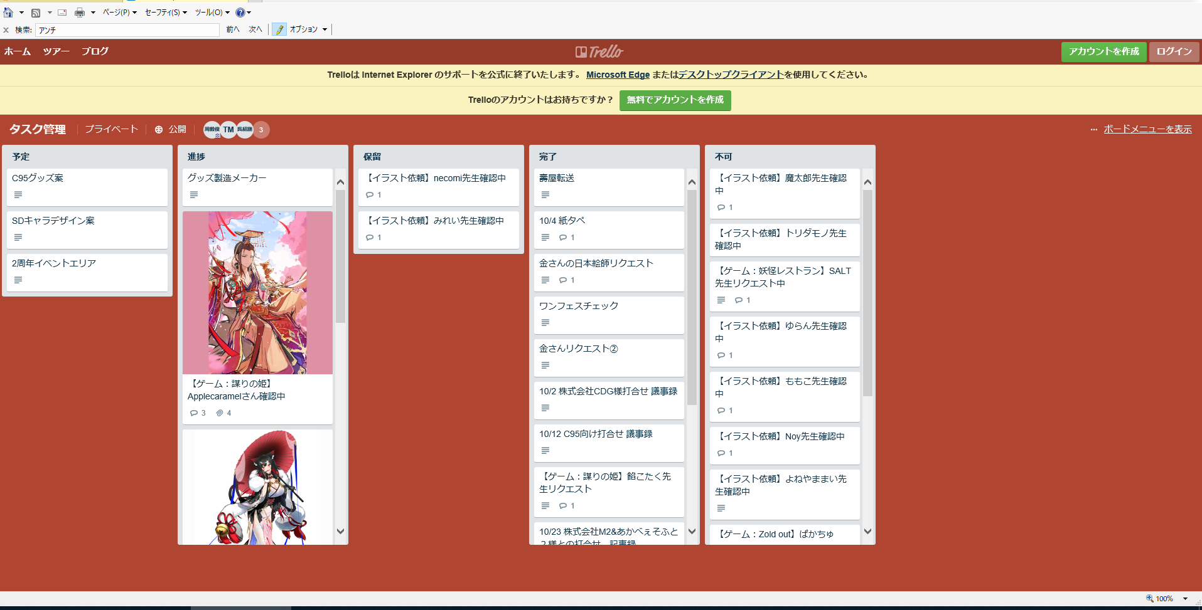Follow the Microsoft Edge link
This screenshot has height=610, width=1202.
pos(618,75)
